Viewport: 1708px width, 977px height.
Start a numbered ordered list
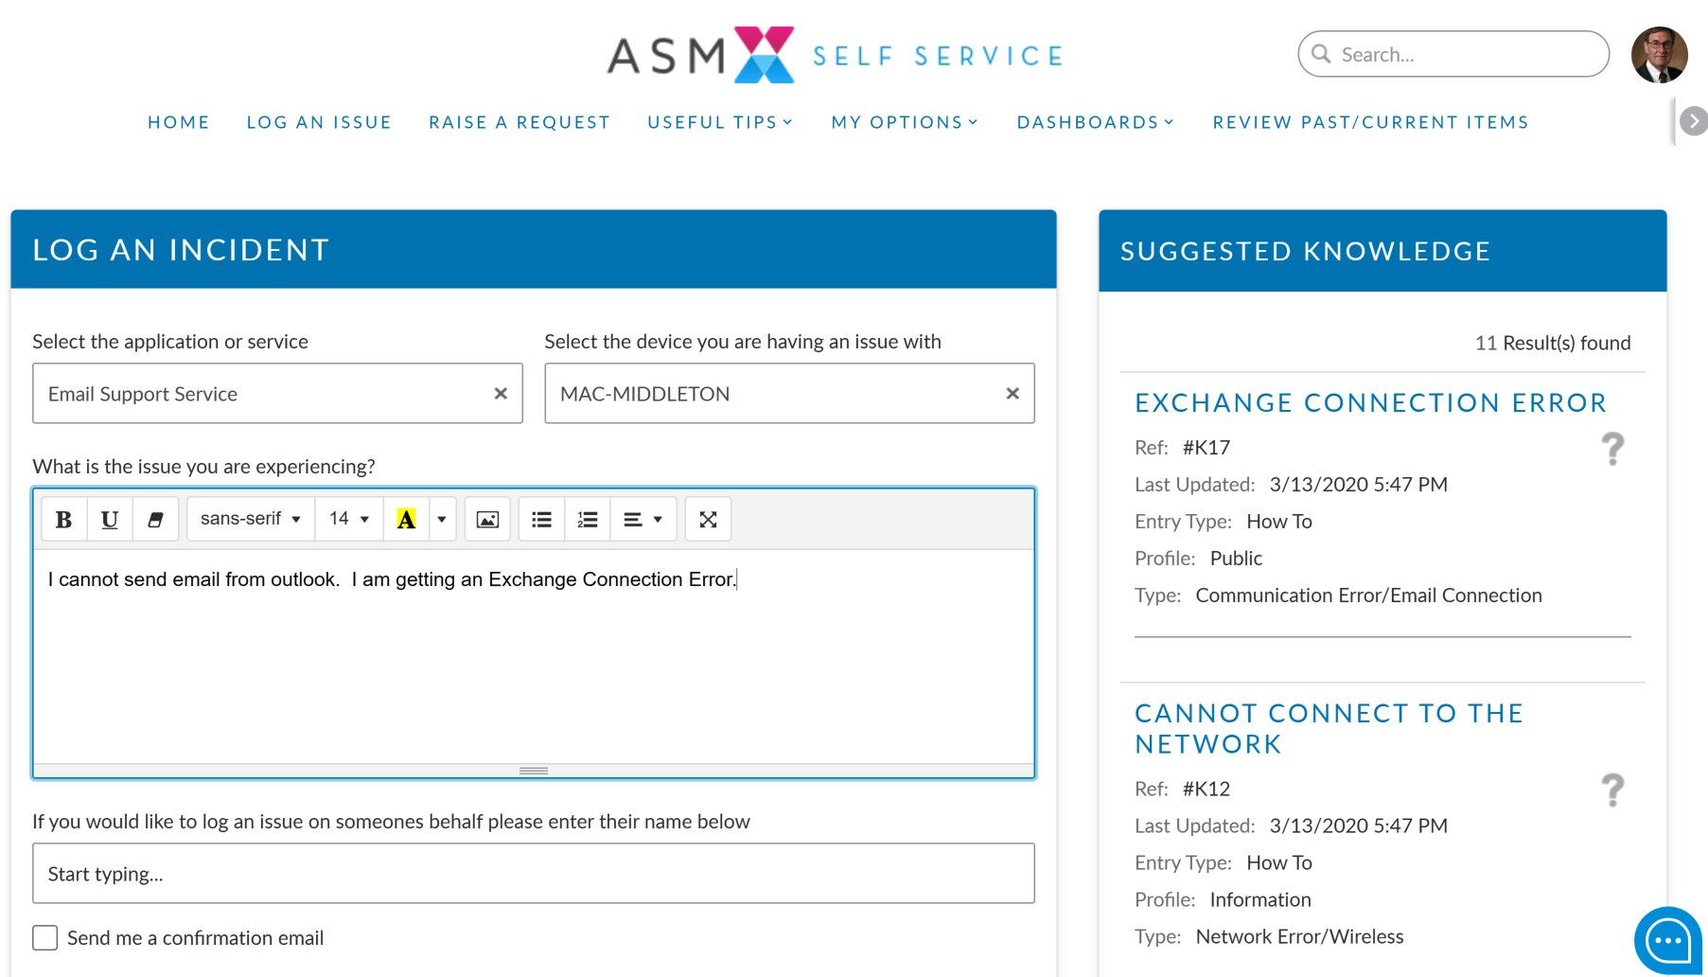pyautogui.click(x=588, y=519)
